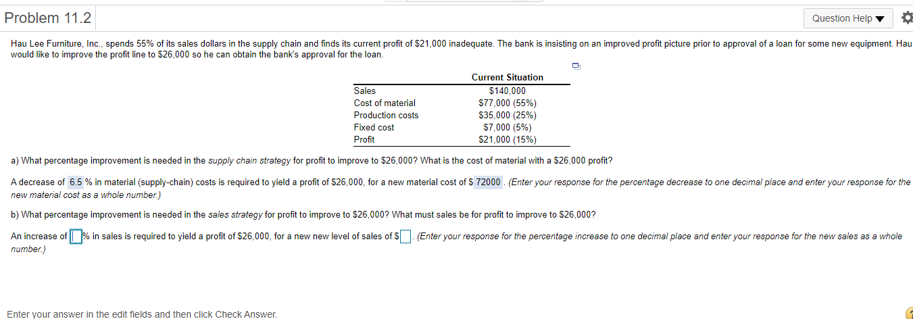Screen dimensions: 913x319
Task: Click the italic 'sales strategy' phrase
Action: click(235, 215)
